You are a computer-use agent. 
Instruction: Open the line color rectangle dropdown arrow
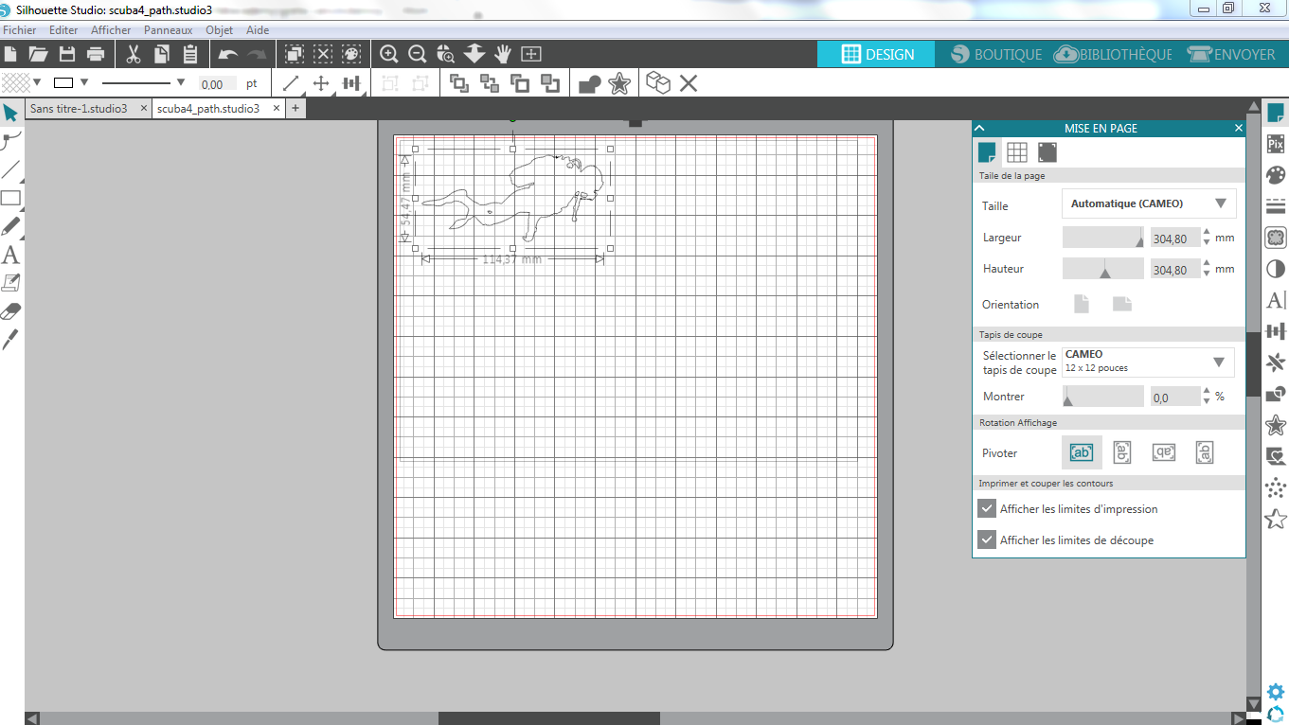84,82
